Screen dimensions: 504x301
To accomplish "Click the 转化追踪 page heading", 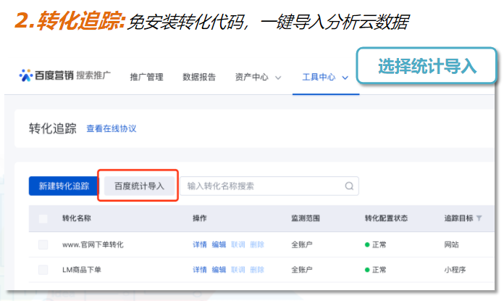I will click(x=53, y=128).
